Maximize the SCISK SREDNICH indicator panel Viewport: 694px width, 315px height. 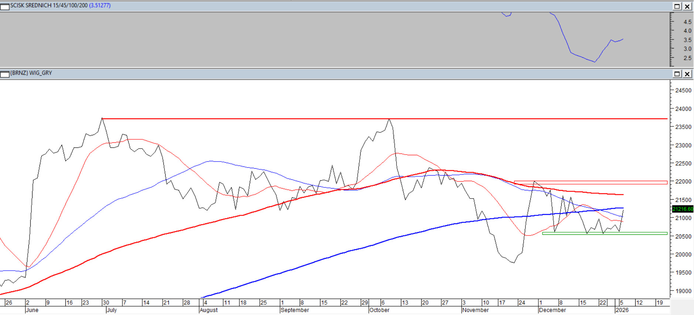[677, 6]
